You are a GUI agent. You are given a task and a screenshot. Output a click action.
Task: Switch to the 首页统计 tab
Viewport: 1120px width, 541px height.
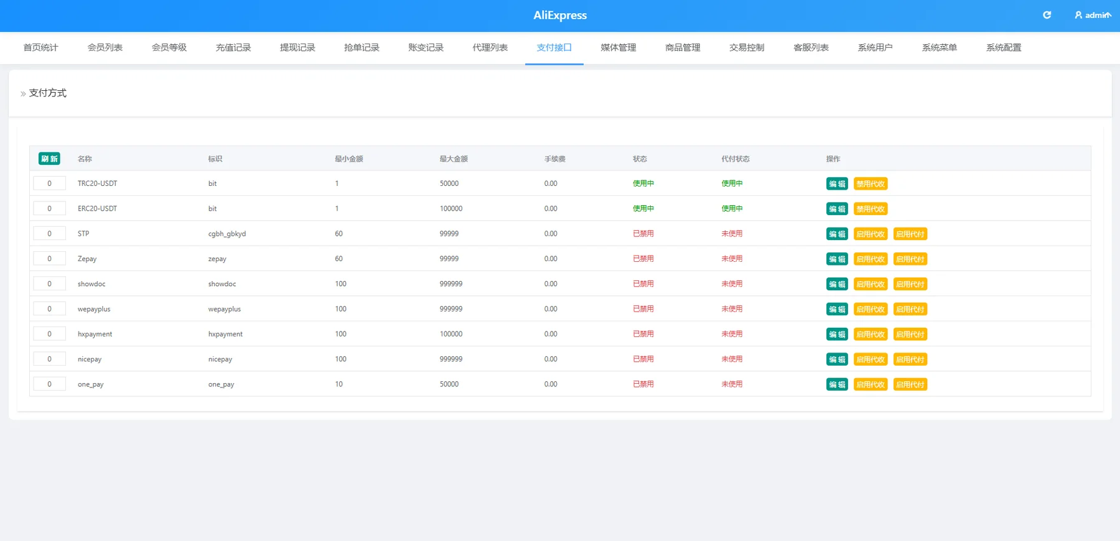click(40, 47)
